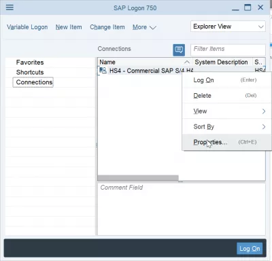Expand the More menu
The height and width of the screenshot is (261, 272).
144,27
